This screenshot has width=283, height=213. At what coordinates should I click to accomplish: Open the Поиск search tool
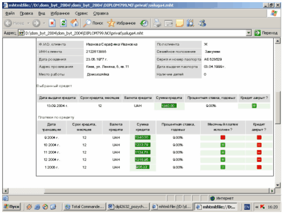pyautogui.click(x=93, y=23)
